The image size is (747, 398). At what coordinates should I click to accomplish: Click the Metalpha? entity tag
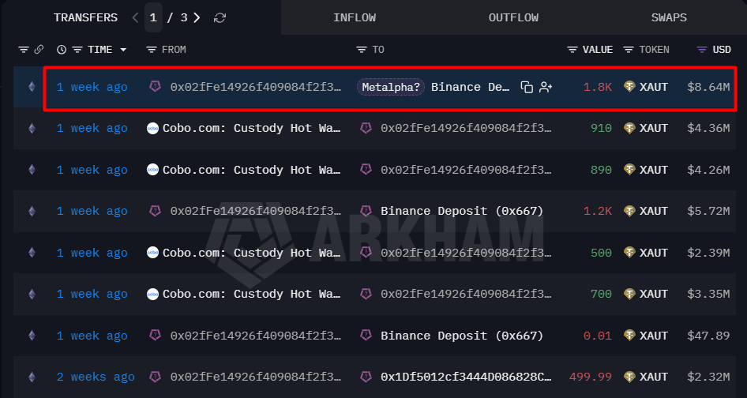click(391, 87)
